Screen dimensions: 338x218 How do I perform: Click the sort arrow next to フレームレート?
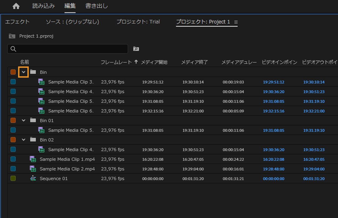136,62
